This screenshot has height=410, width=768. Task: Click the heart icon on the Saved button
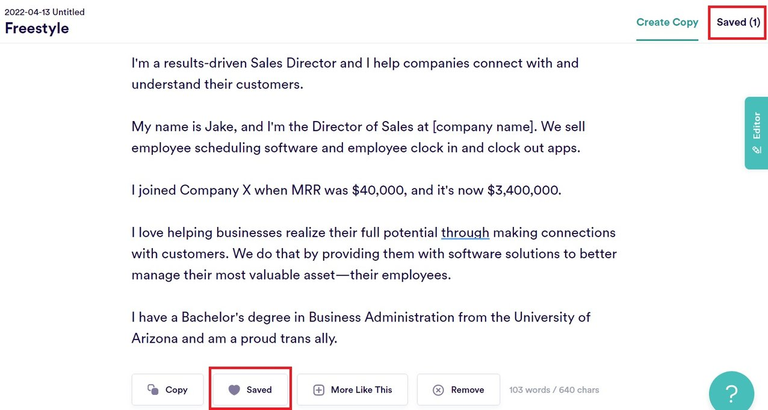234,390
